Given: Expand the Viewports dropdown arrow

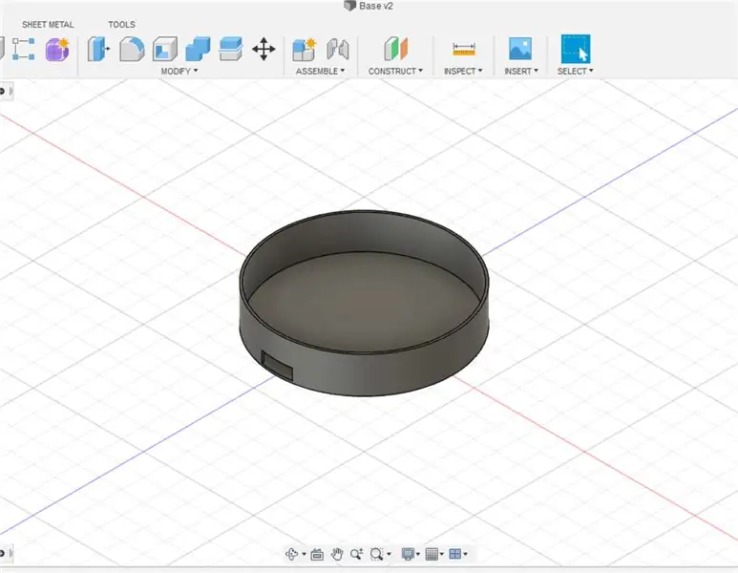Looking at the screenshot, I should click(466, 555).
